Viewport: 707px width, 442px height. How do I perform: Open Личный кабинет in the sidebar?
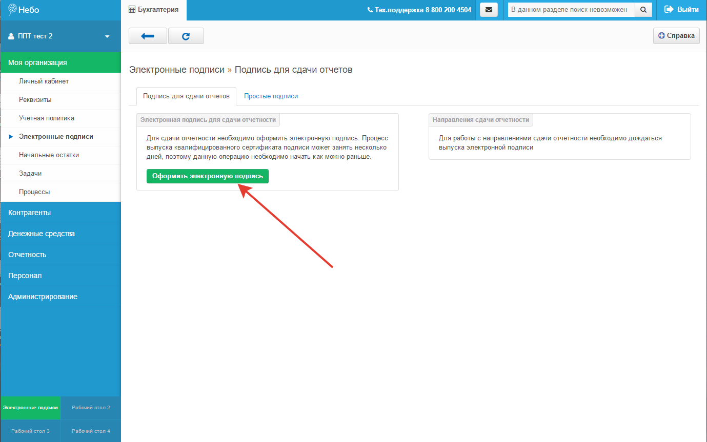[x=44, y=81]
